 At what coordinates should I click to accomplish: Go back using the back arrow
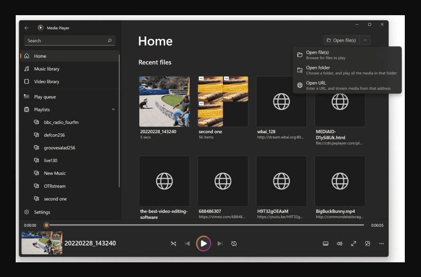point(26,28)
